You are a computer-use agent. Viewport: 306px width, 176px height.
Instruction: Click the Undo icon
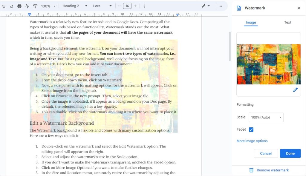pos(4,6)
